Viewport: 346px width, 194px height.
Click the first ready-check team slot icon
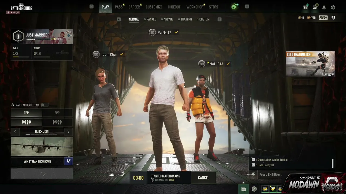(265, 189)
